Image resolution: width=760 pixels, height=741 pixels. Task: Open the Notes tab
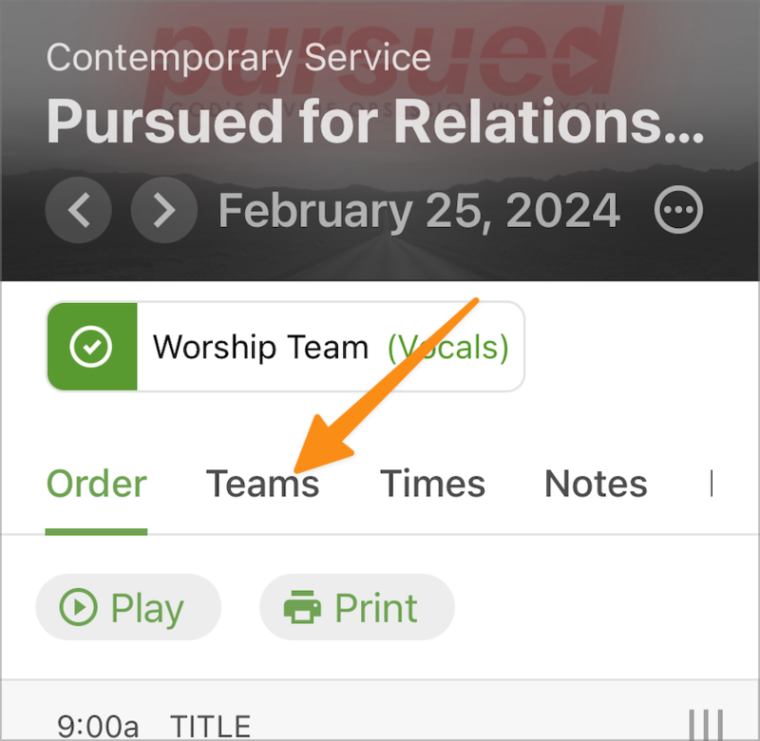595,484
